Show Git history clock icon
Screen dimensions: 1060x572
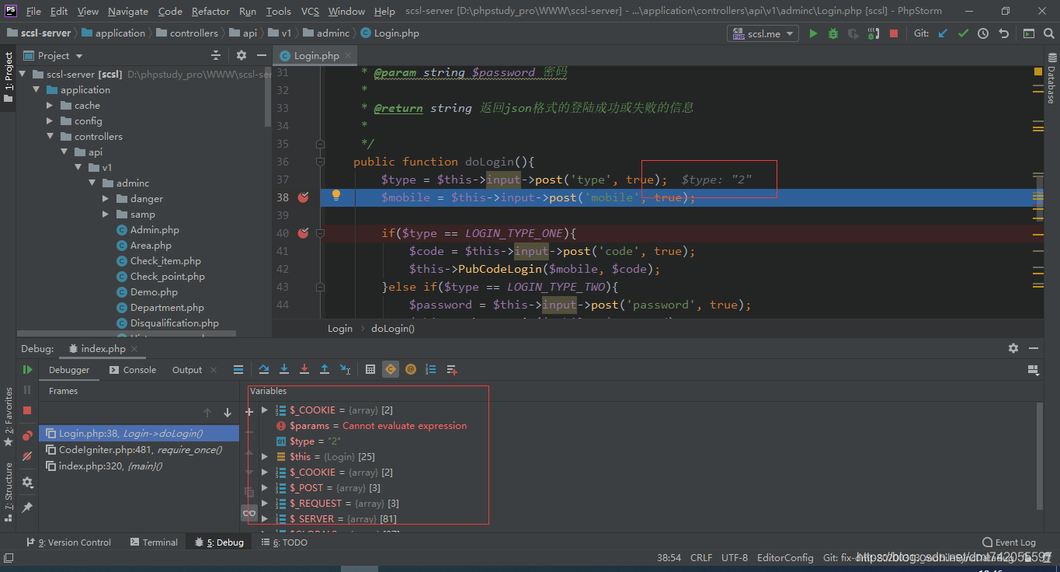click(983, 33)
